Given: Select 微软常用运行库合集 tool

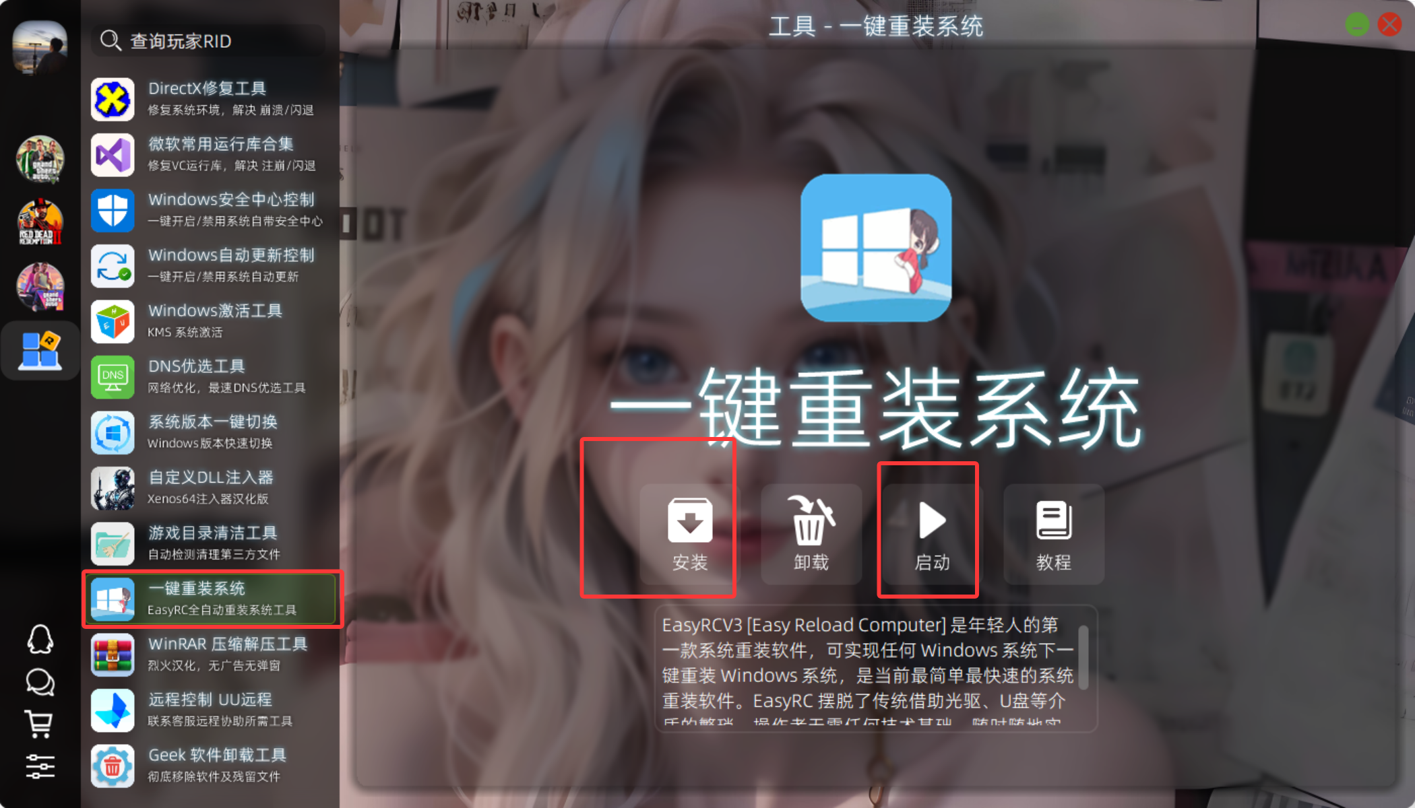Looking at the screenshot, I should tap(210, 154).
